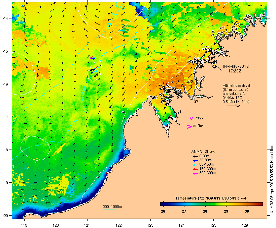Click the IMOS copyright timestamp text

tap(272, 179)
